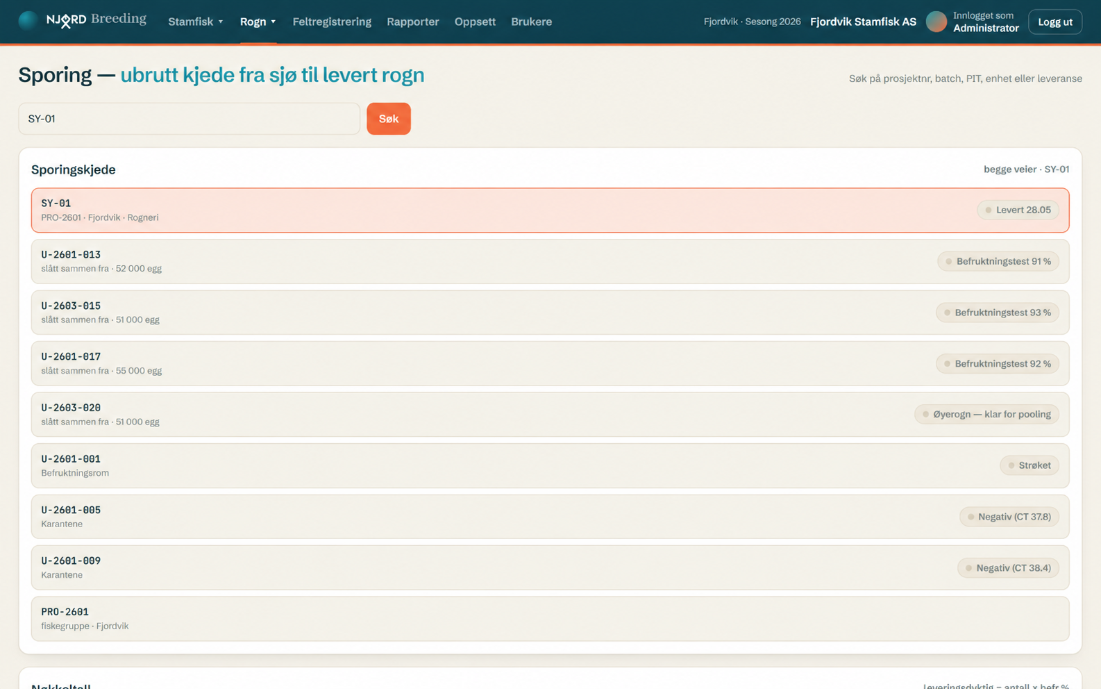This screenshot has width=1101, height=689.
Task: Click the Befruktningstest 92 % badge
Action: 998,363
